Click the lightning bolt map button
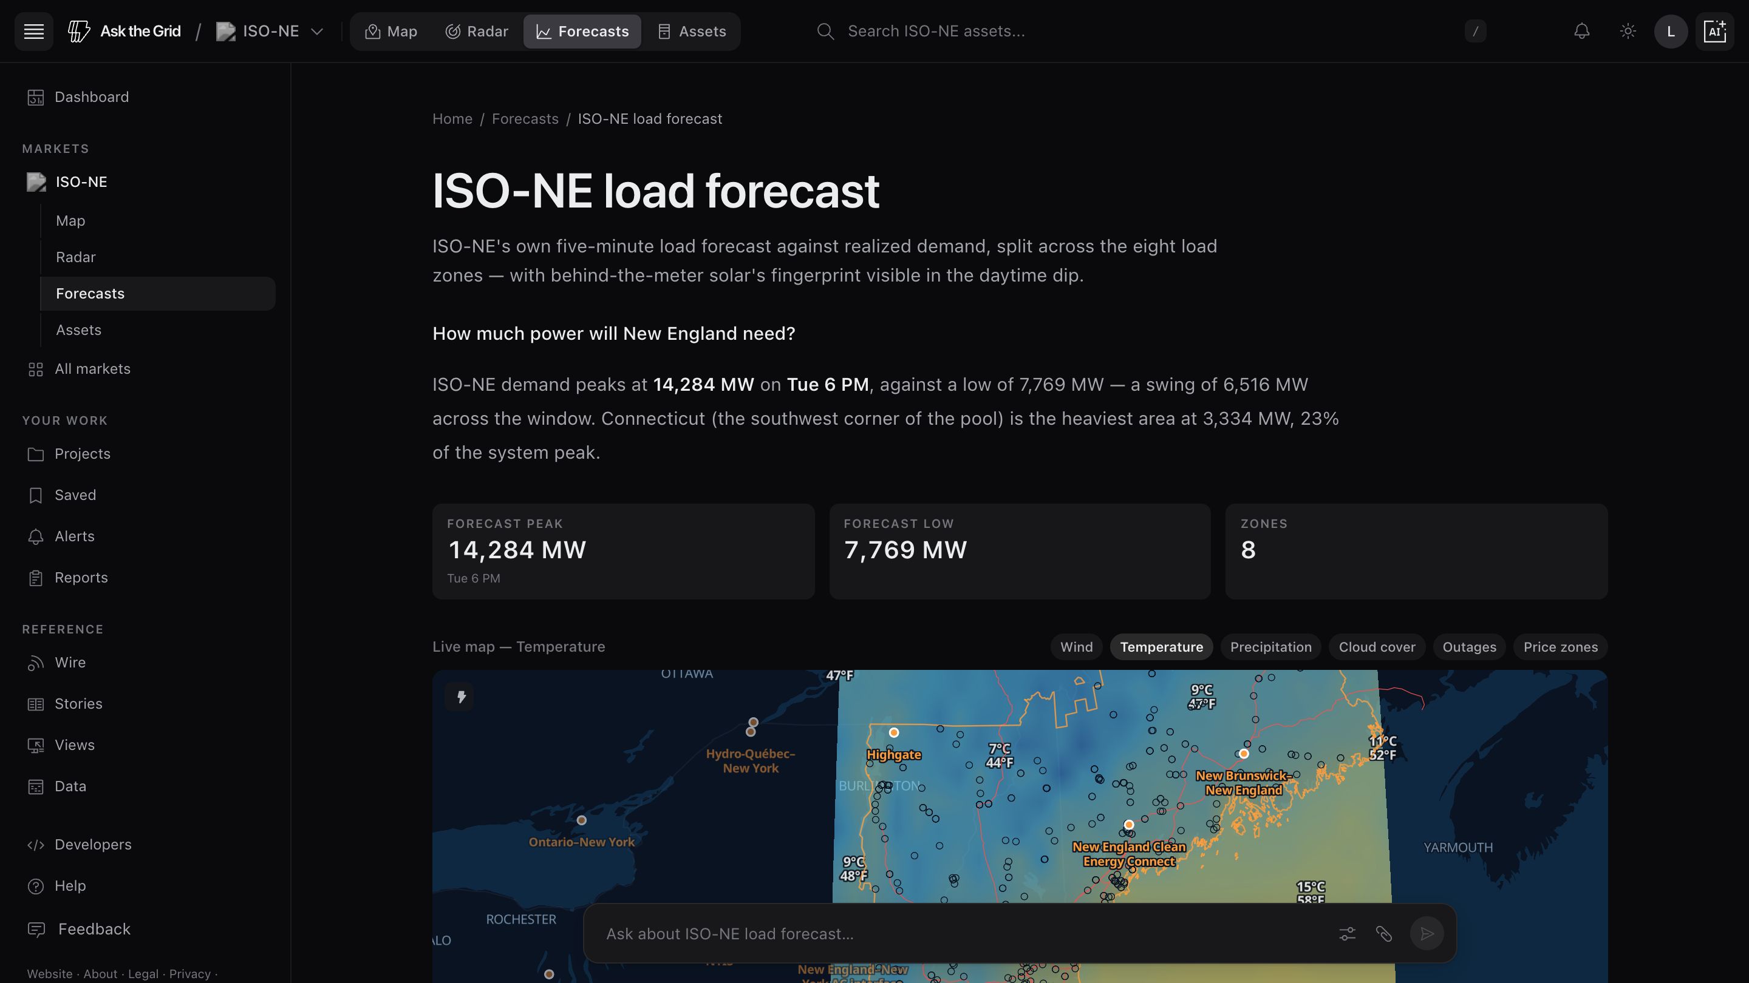 tap(460, 697)
